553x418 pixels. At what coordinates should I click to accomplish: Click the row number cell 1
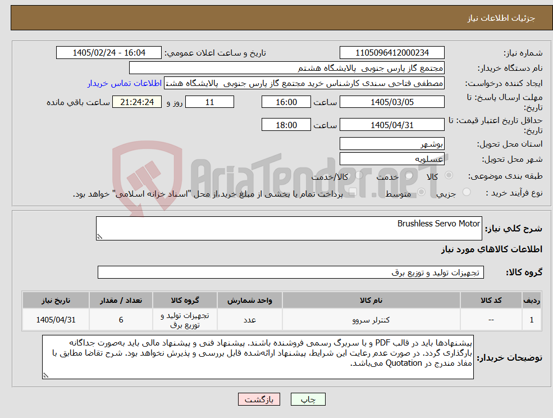[x=532, y=320]
